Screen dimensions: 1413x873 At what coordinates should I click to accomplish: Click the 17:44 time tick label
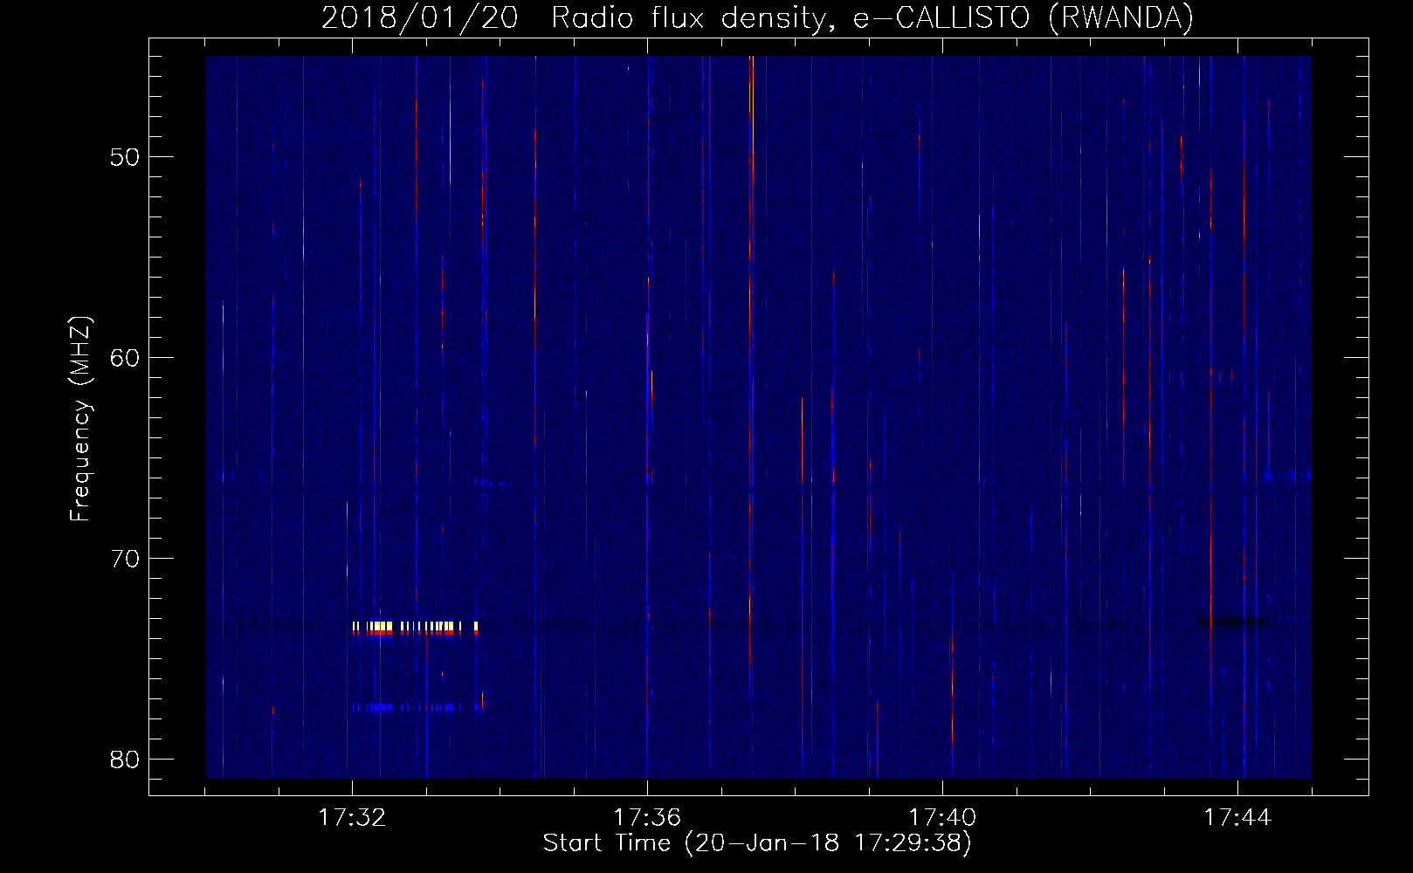pyautogui.click(x=1237, y=818)
